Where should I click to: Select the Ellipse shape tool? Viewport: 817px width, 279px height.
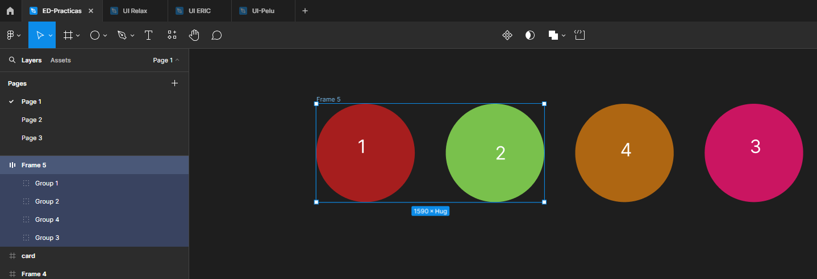(x=95, y=35)
